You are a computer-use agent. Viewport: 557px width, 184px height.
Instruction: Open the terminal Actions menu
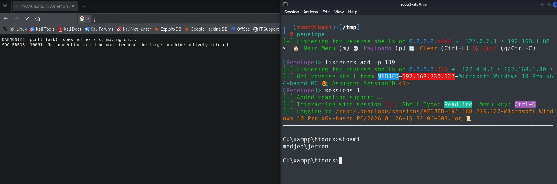click(310, 12)
